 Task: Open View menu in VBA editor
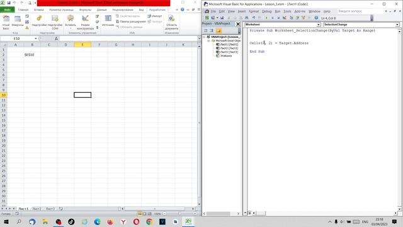click(231, 11)
